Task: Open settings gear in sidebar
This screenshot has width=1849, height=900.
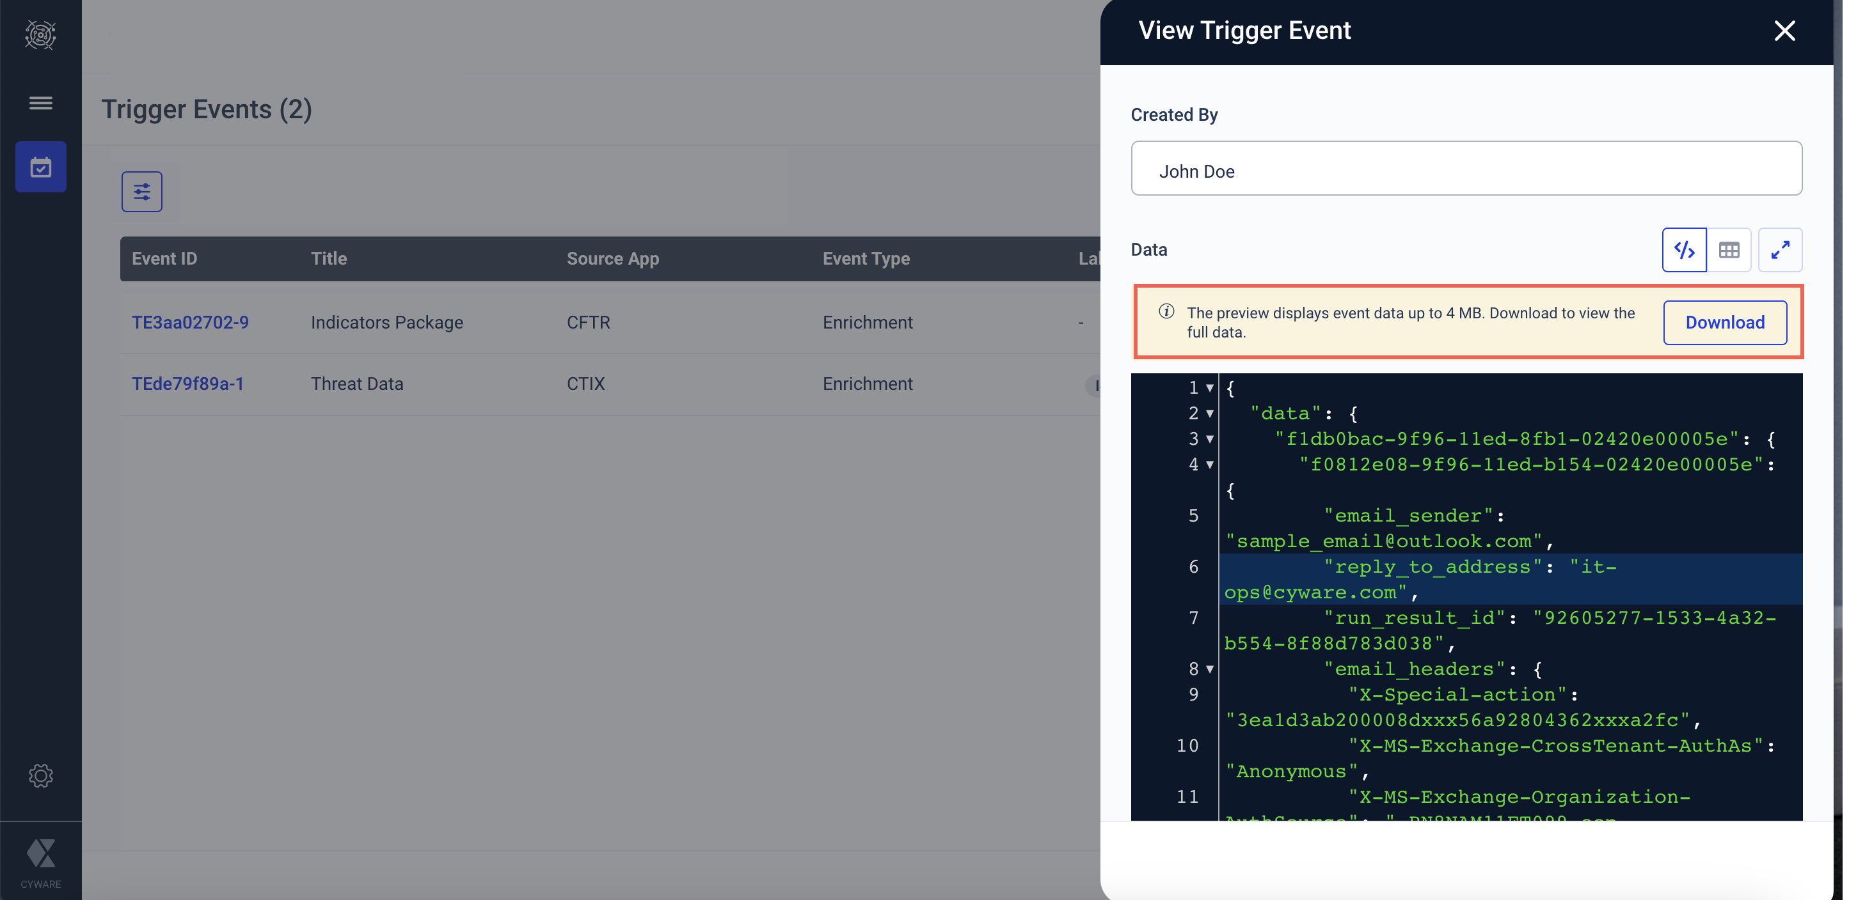Action: coord(40,775)
